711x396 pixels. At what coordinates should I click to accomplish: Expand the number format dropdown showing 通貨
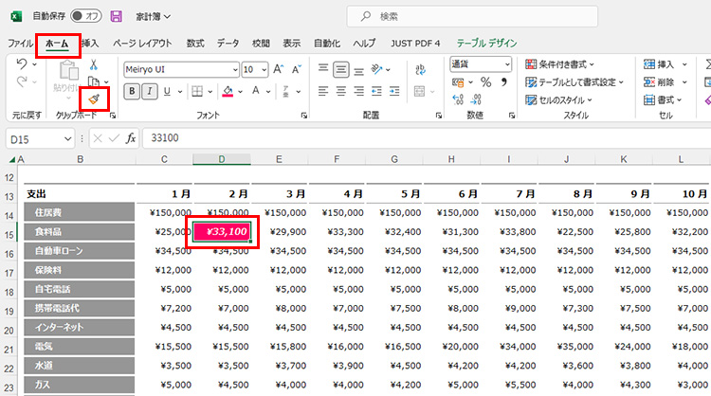point(506,64)
